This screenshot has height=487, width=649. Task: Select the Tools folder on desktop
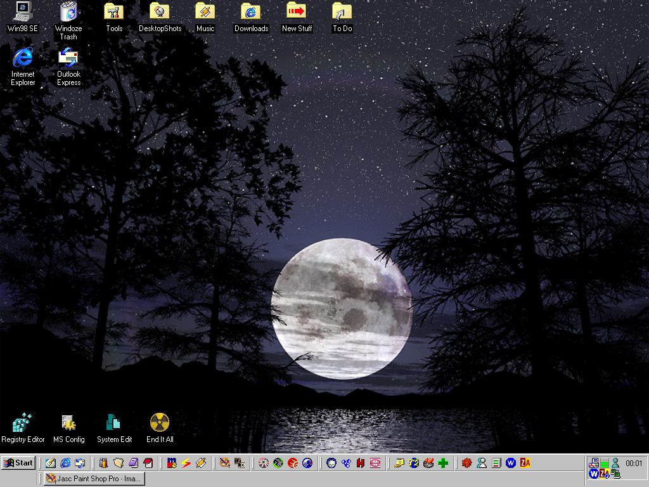(x=114, y=12)
